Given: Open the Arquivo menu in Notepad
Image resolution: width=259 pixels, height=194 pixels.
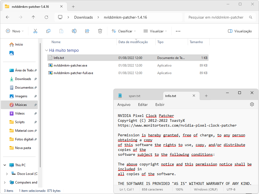Looking at the screenshot, I should [x=124, y=105].
